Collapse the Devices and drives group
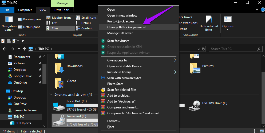 (51, 95)
